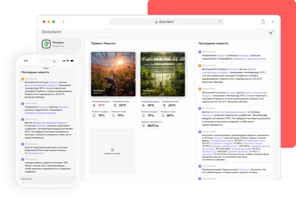296x199 pixels.
Task: Click orange warning icon in phone news
Action: click(x=23, y=79)
